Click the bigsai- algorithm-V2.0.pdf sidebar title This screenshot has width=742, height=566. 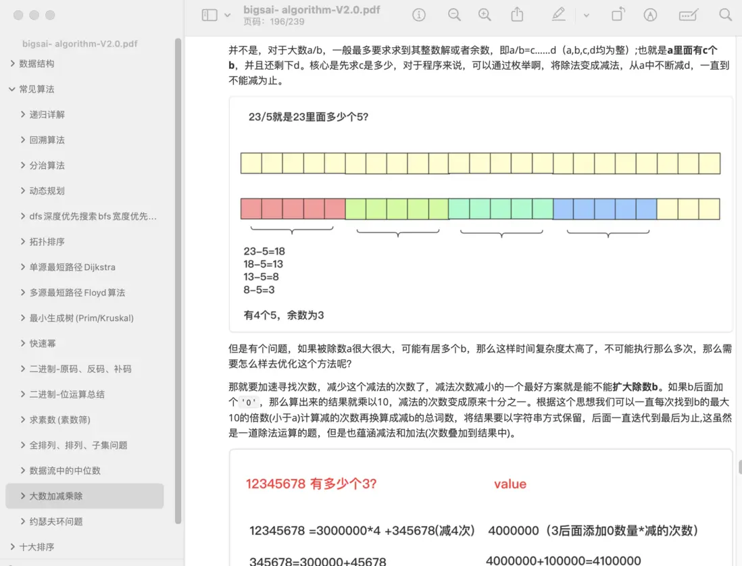tap(80, 43)
